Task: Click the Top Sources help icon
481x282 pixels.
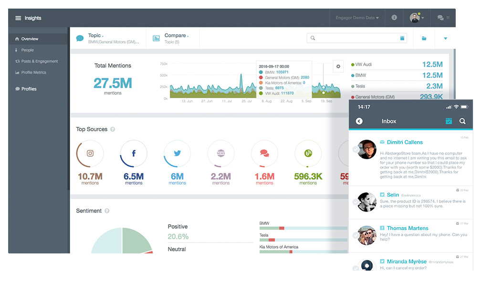Action: point(113,129)
